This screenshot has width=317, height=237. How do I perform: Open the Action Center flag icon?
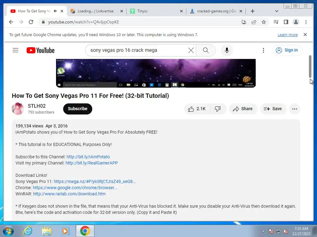tap(271, 231)
